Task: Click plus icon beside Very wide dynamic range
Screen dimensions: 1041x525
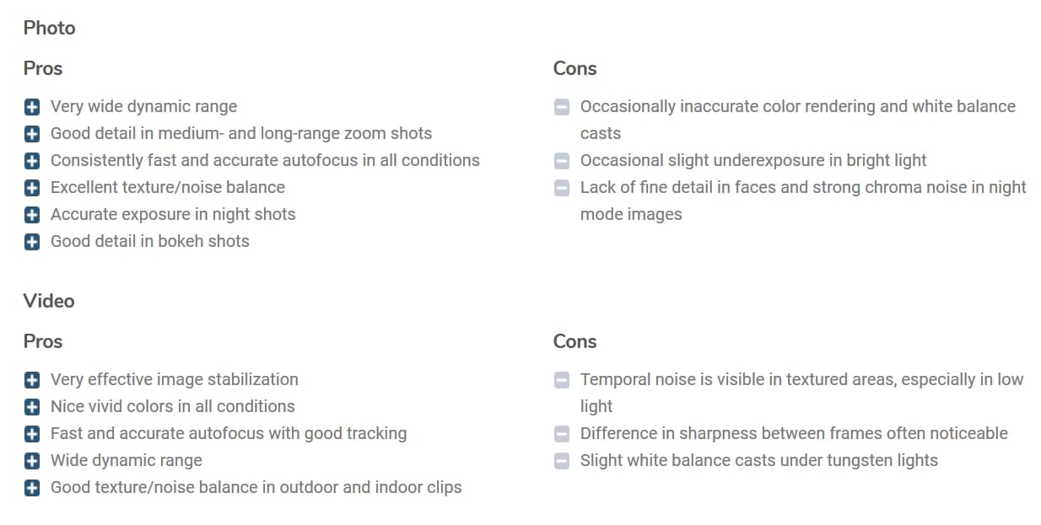Action: (x=32, y=107)
